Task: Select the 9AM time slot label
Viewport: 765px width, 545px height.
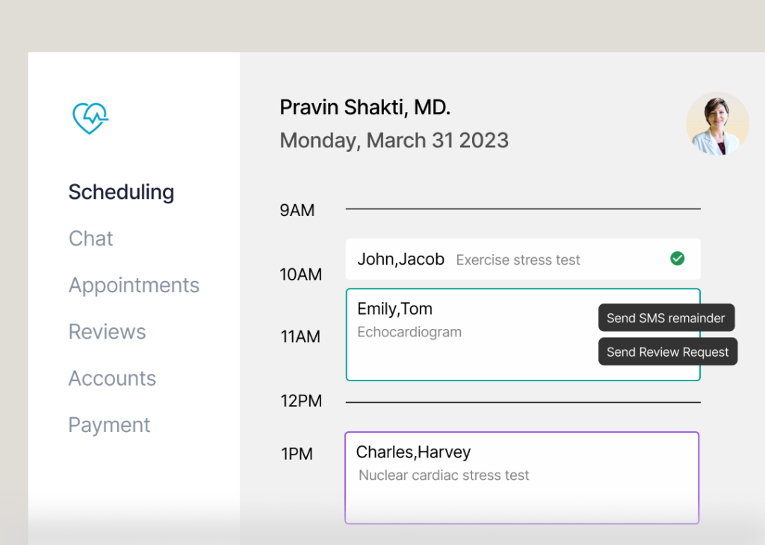Action: point(297,210)
